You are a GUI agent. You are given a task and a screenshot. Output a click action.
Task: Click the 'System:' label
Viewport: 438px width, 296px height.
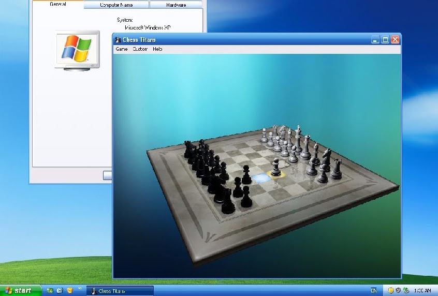point(125,20)
